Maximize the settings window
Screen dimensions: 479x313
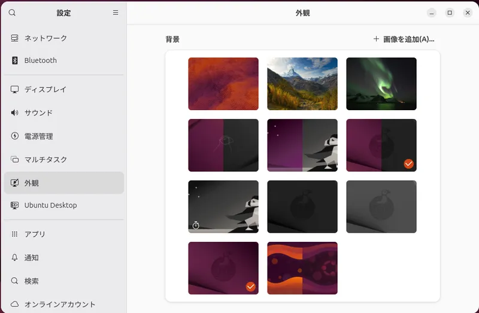pos(450,13)
